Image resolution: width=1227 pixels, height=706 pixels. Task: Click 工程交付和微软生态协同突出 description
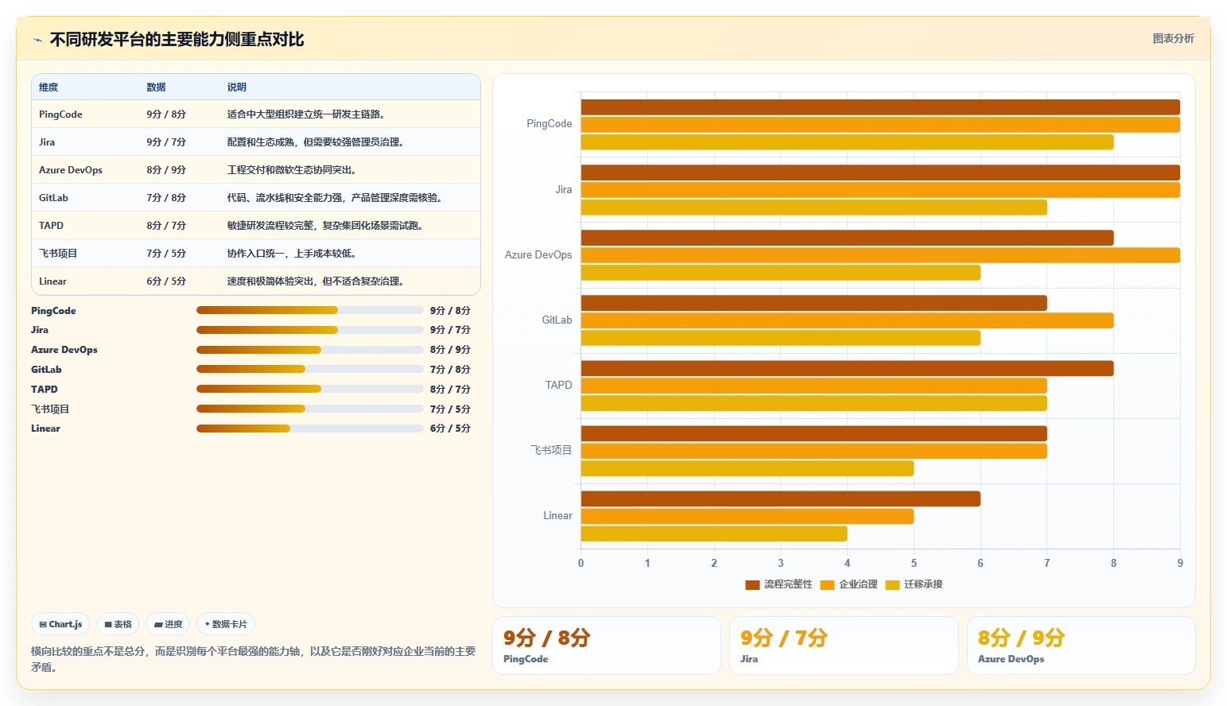click(292, 170)
